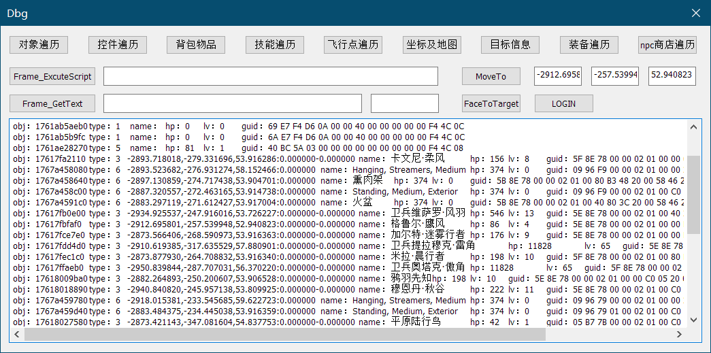Select the row named 穆恩丹·秋谷
711x353 pixels.
point(348,290)
